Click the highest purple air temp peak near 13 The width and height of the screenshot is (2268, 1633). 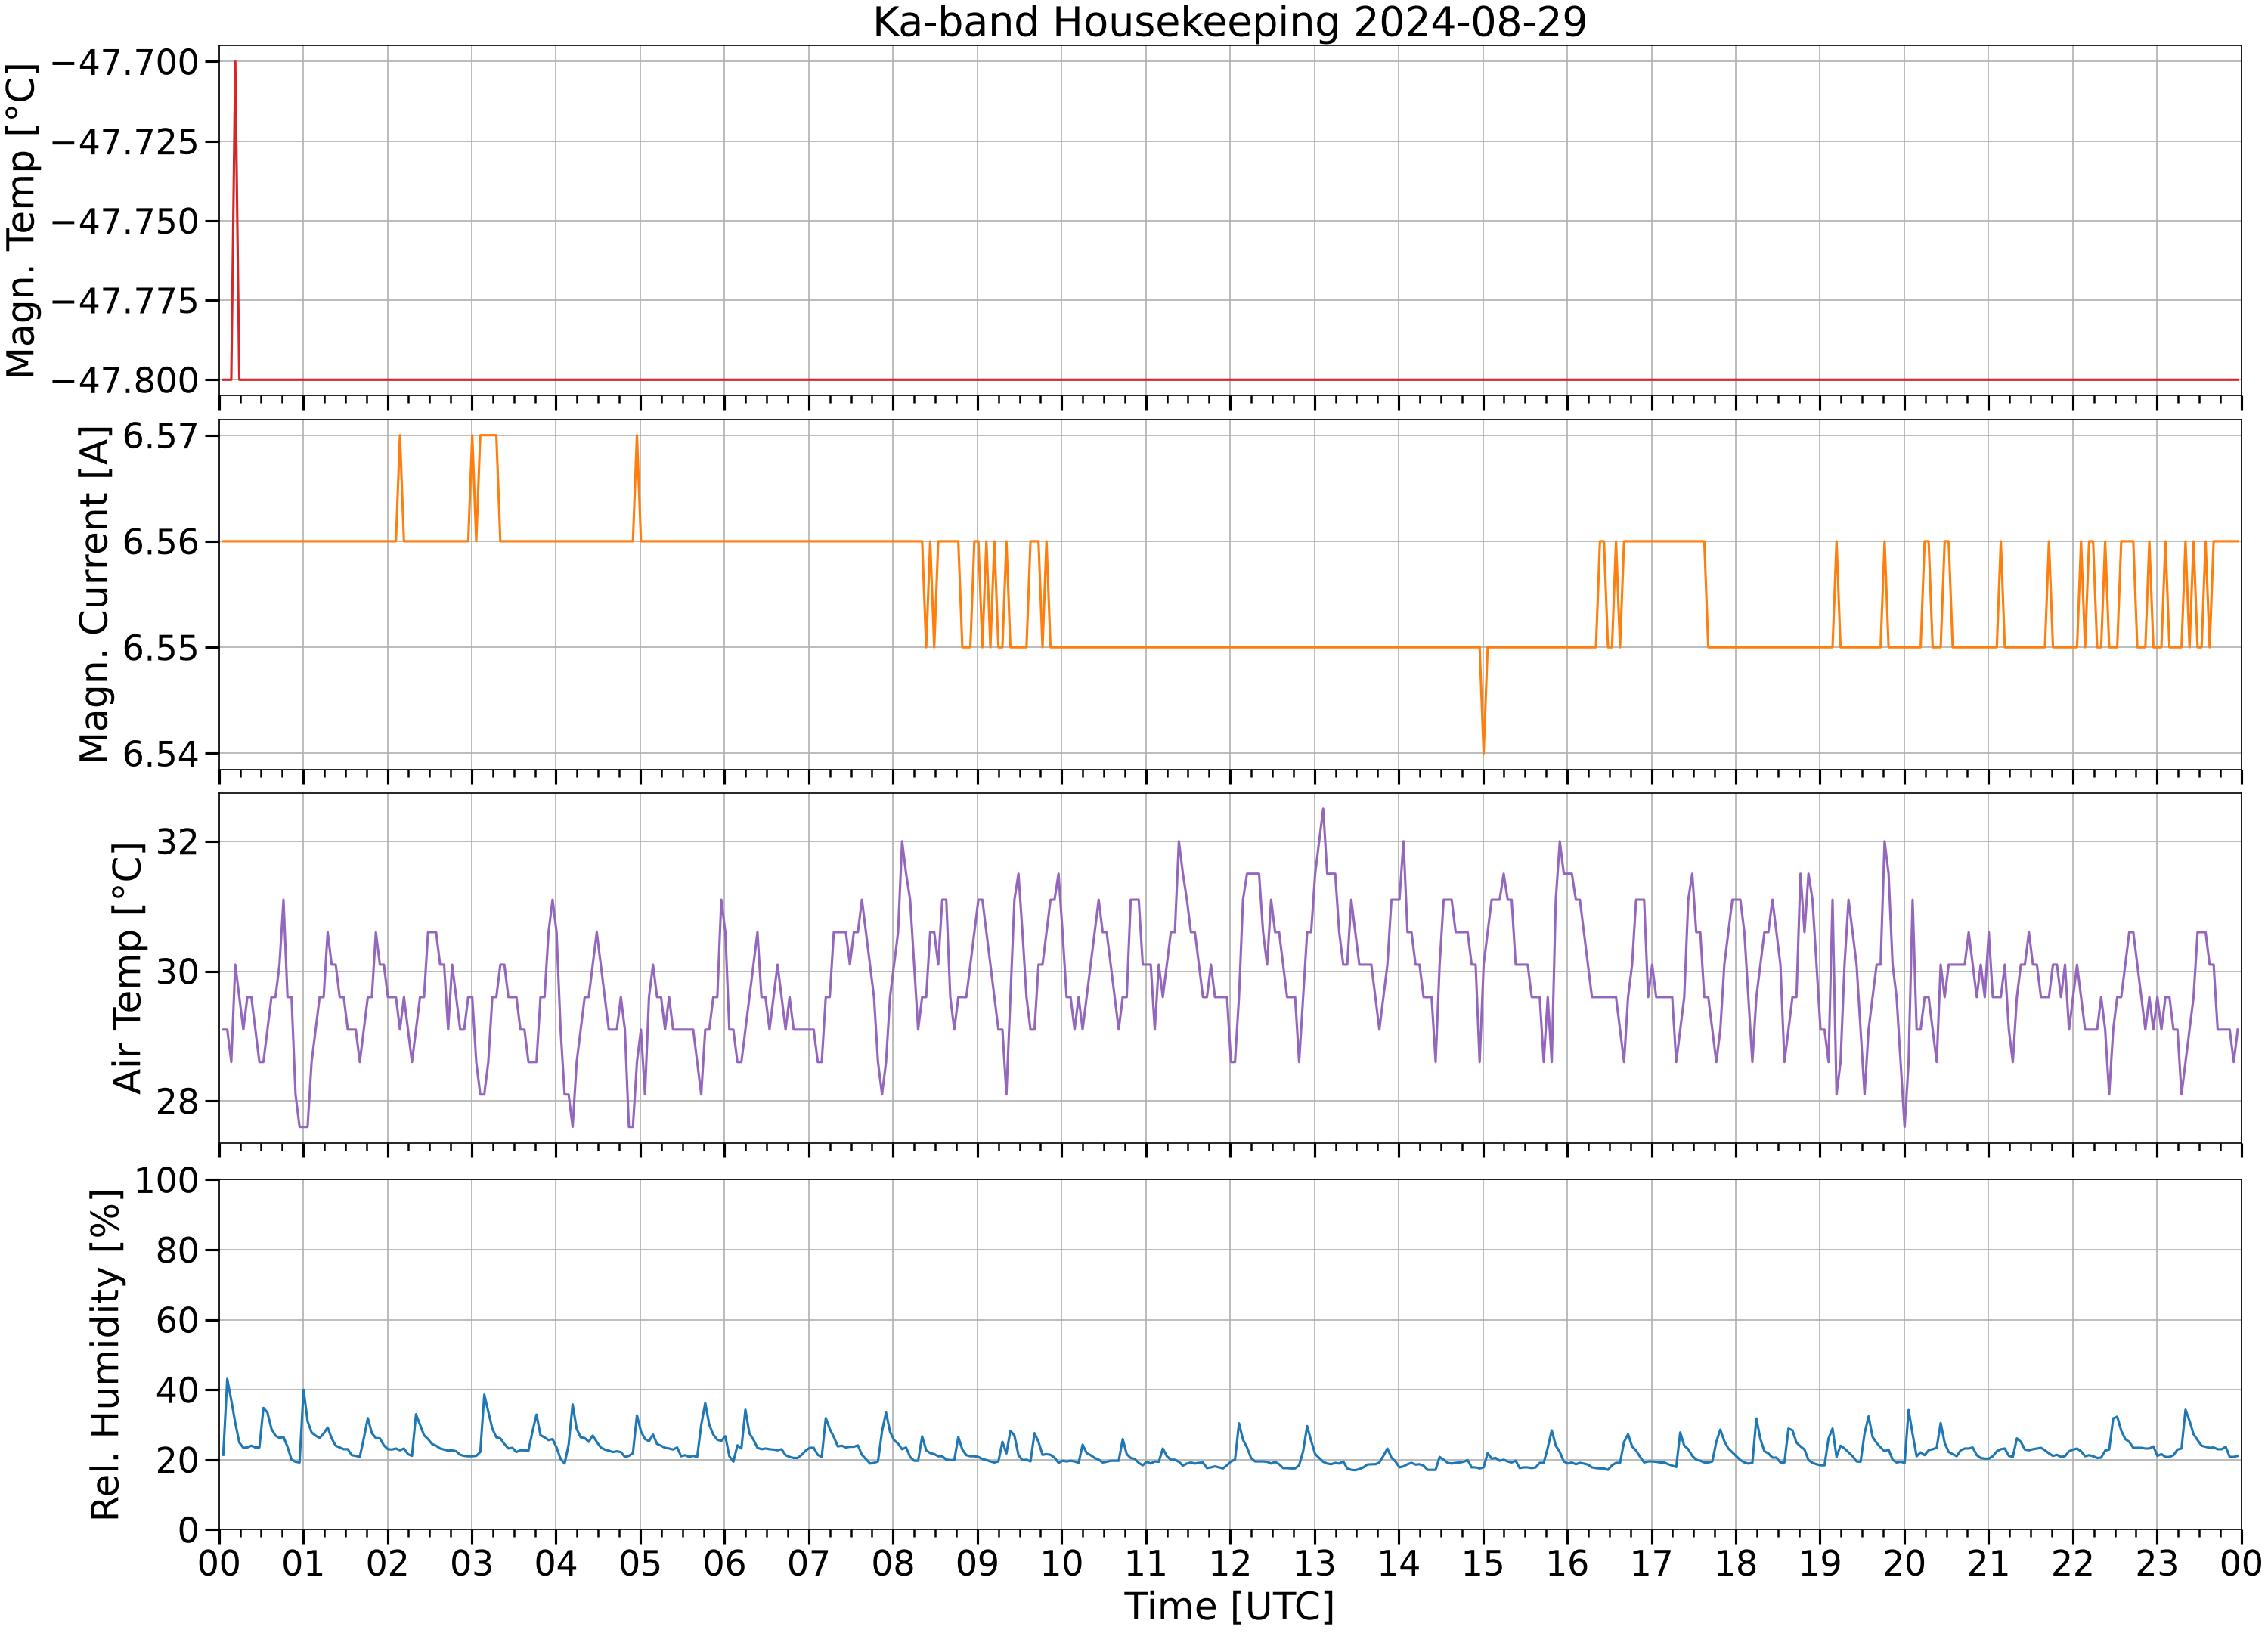[1323, 809]
